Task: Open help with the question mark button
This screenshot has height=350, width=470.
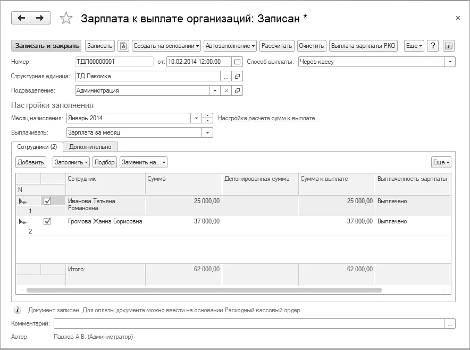Action: coord(433,46)
